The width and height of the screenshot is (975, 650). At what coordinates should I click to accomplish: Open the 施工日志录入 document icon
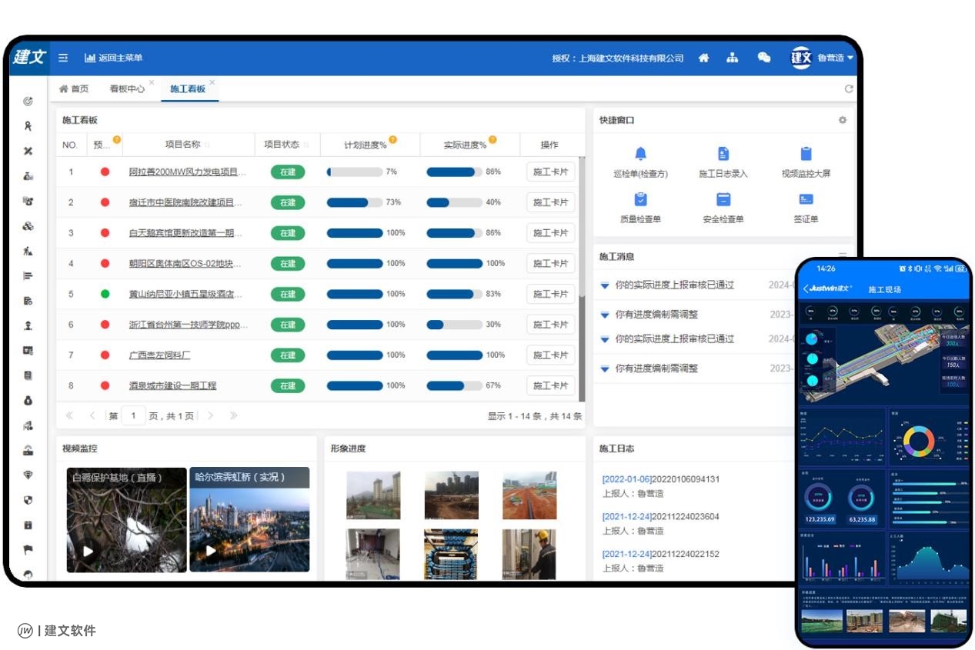tap(723, 154)
